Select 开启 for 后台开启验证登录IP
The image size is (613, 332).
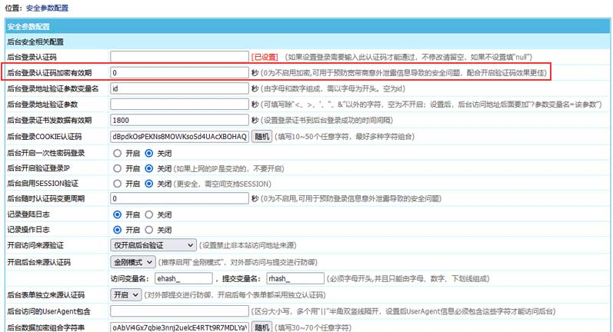click(118, 168)
